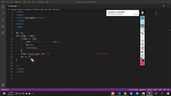Expand the body breadcrumb symbol
The height and width of the screenshot is (96, 171).
(56, 10)
